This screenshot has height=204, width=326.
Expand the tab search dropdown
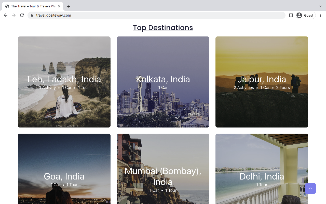click(x=320, y=6)
